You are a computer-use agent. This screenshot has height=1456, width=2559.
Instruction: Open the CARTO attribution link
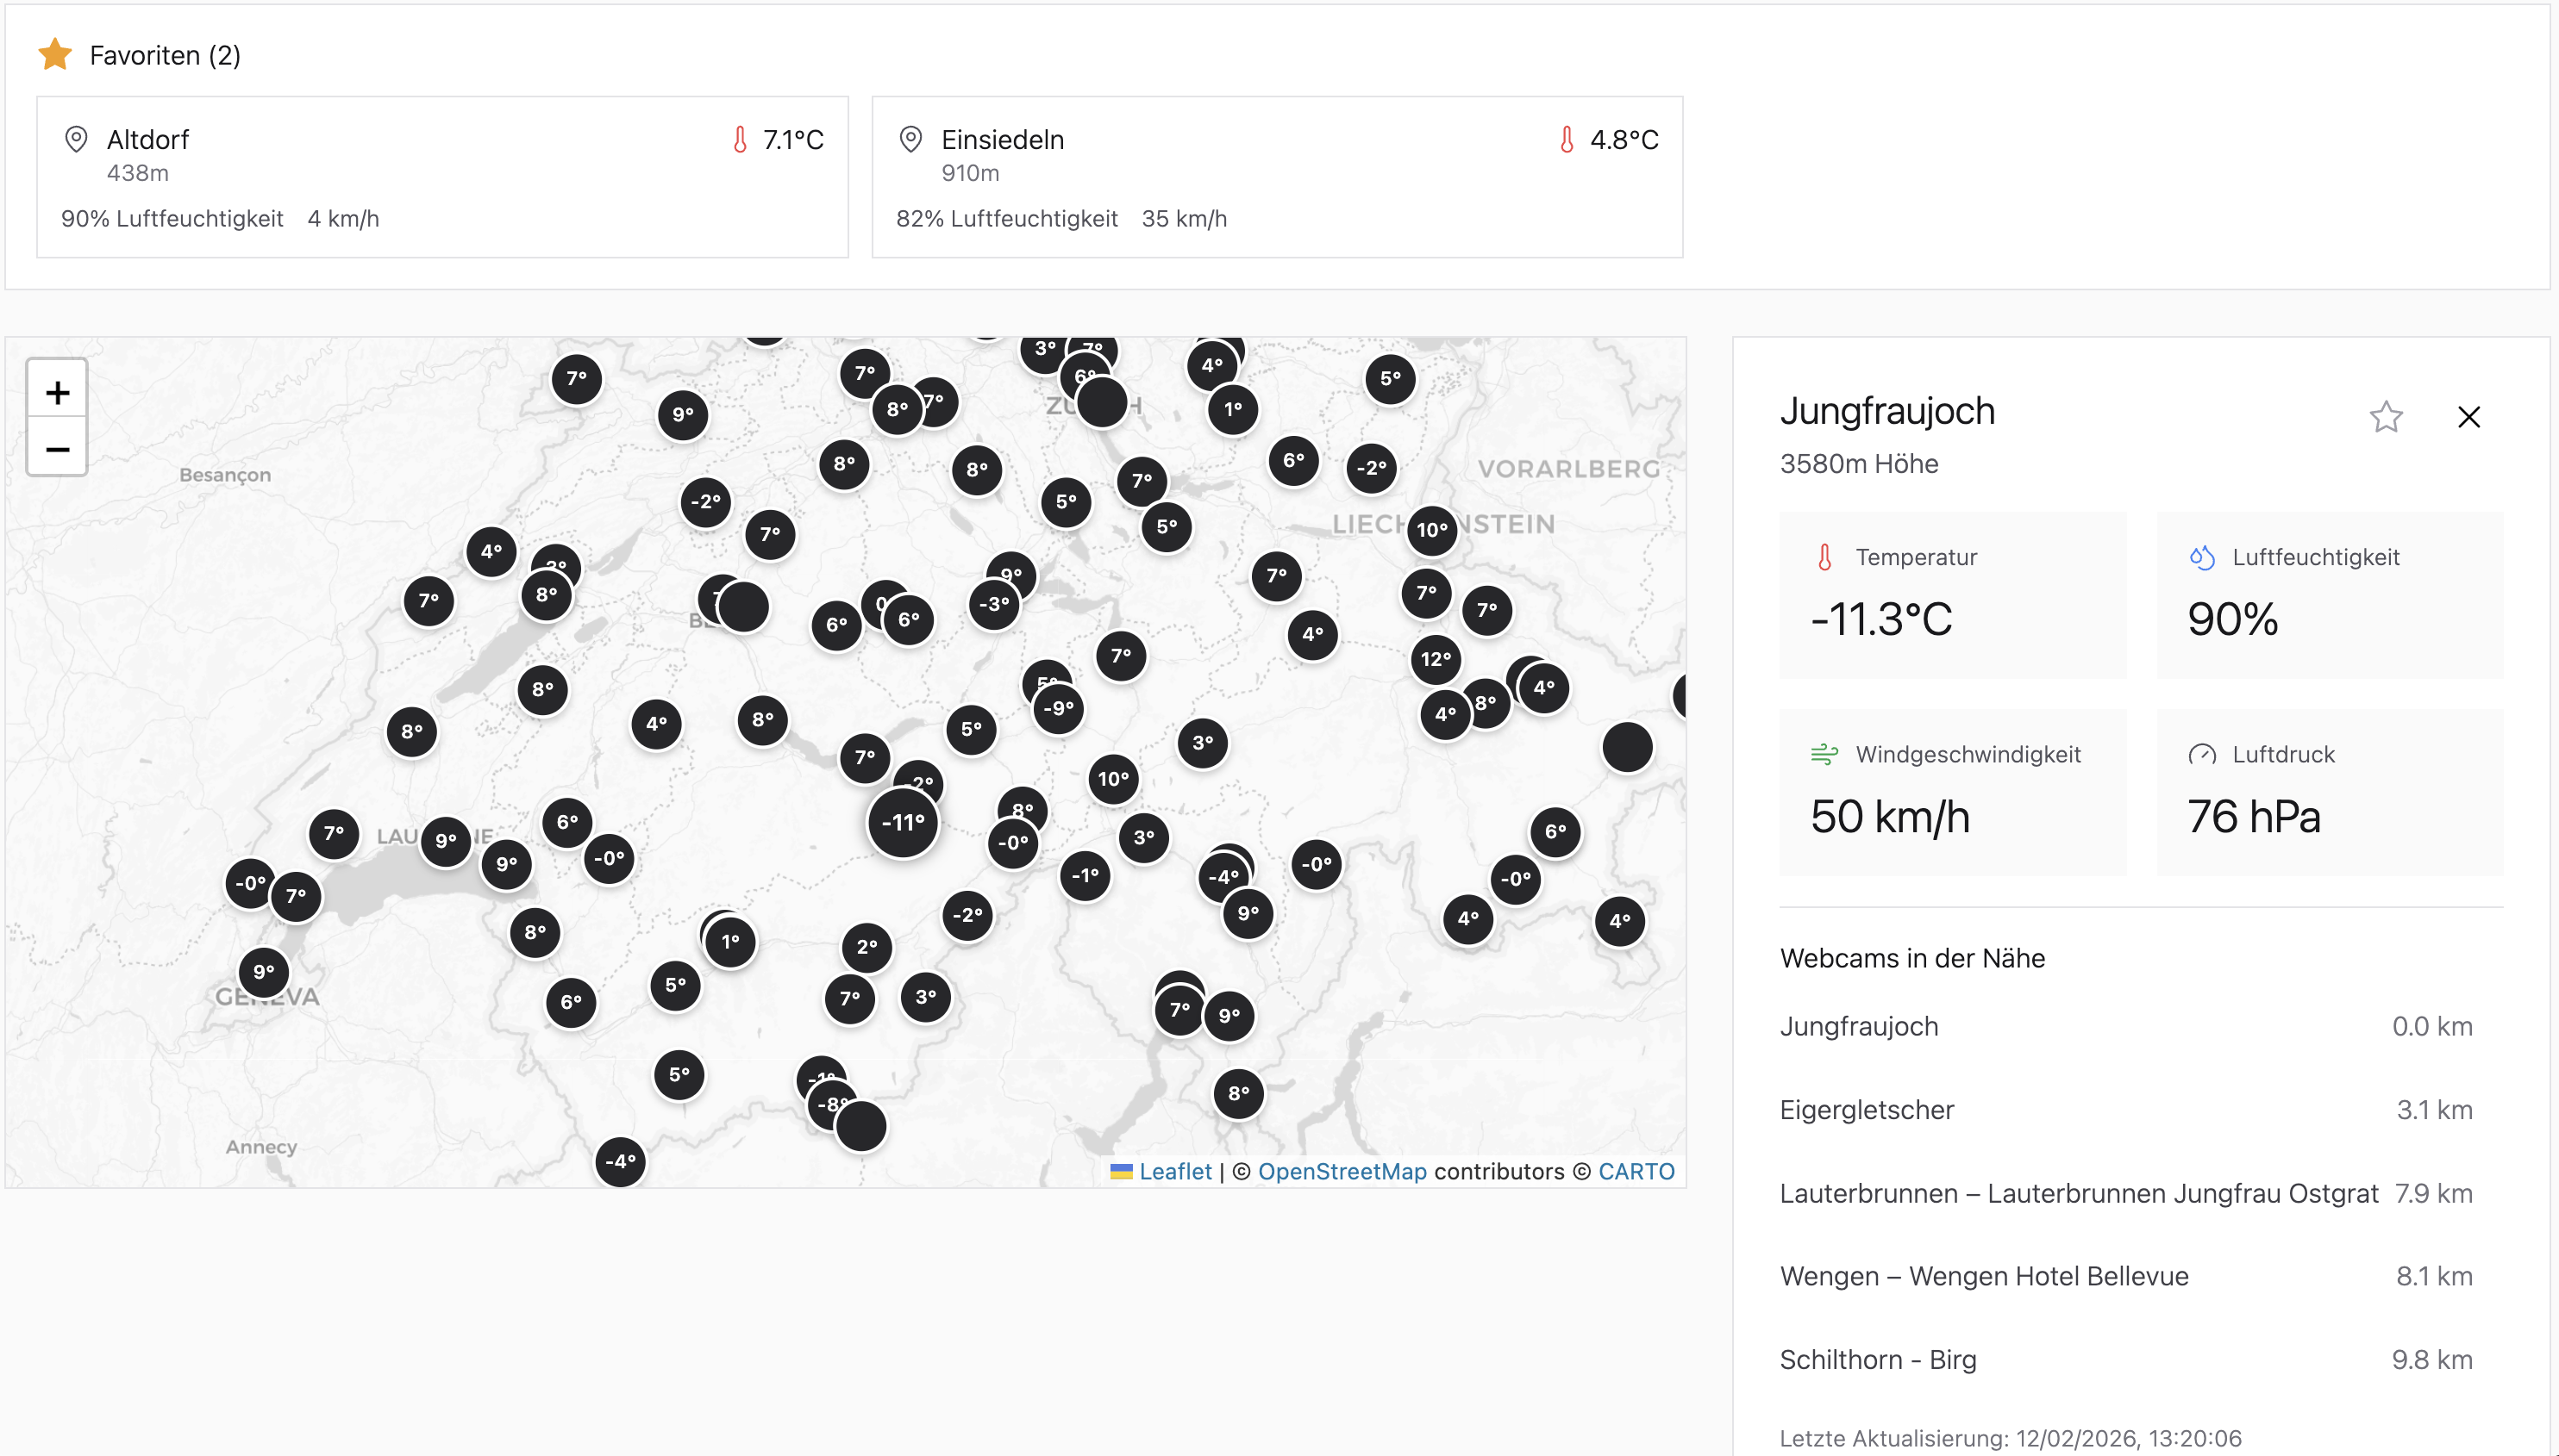point(1636,1171)
